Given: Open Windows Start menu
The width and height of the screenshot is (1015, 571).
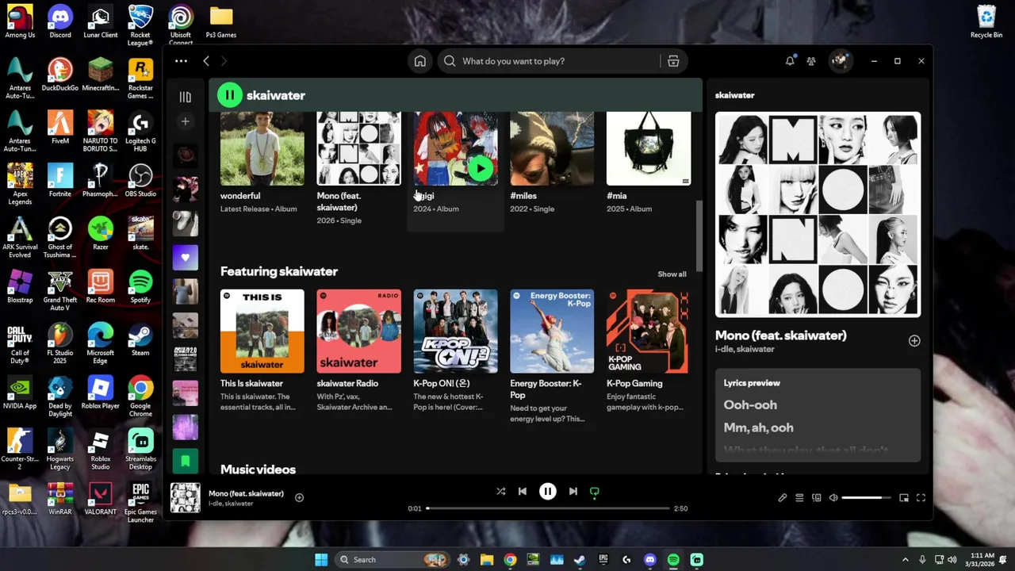Looking at the screenshot, I should tap(321, 560).
